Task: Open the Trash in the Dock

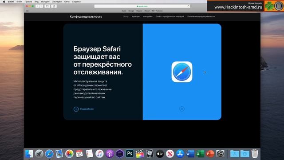Action: tap(255, 154)
